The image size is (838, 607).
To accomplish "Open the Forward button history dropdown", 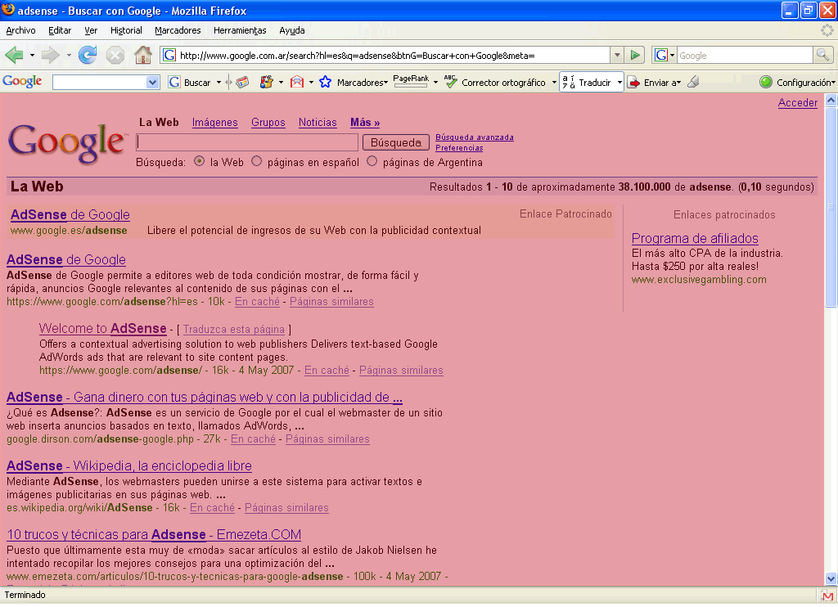I will tap(69, 55).
